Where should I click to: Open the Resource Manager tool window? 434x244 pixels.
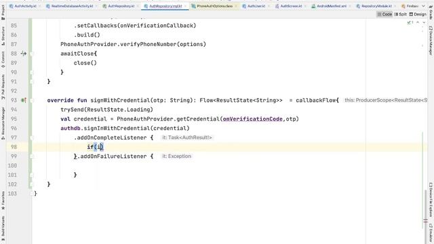(x=3, y=123)
